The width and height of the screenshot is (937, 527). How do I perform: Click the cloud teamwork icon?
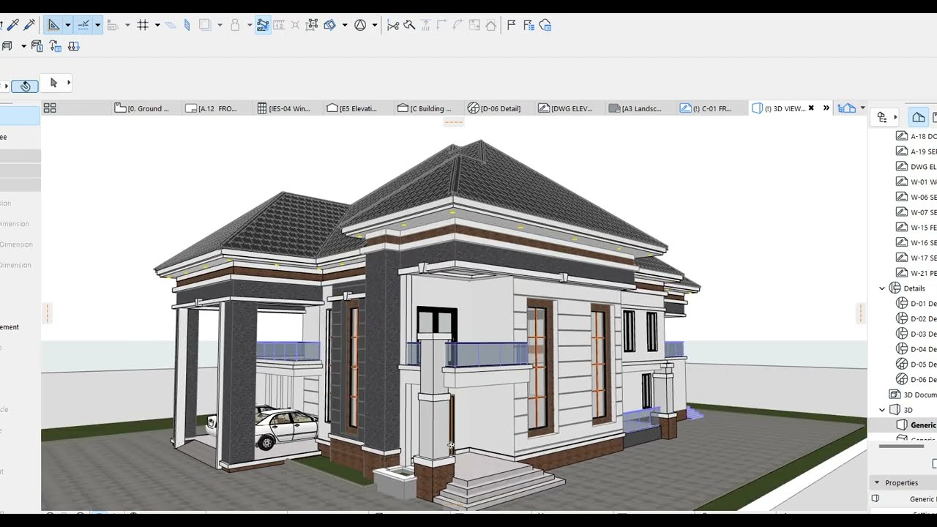[x=545, y=25]
